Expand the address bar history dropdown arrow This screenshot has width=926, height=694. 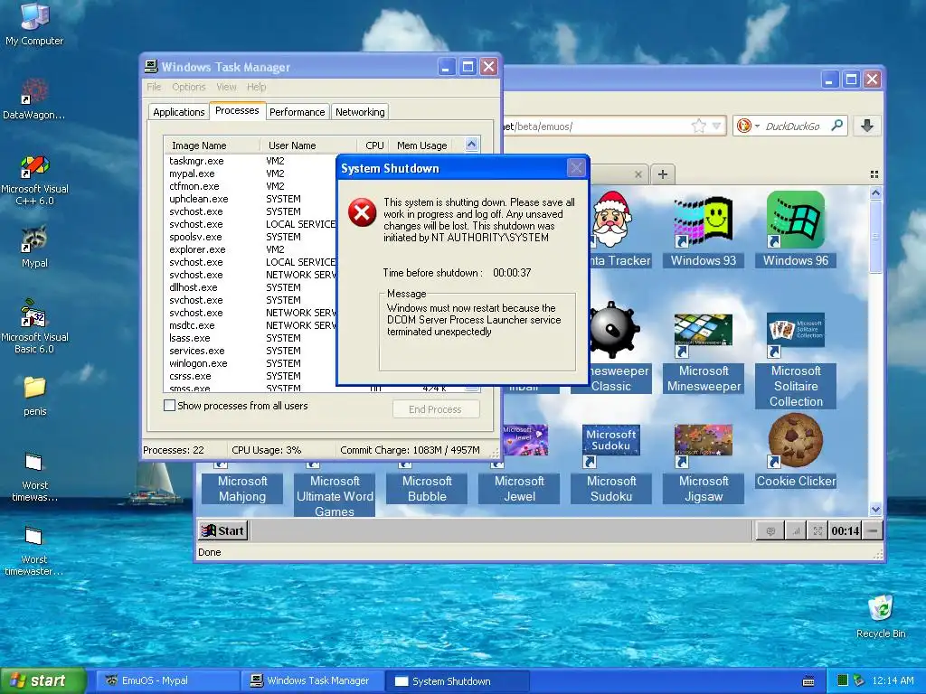tap(716, 126)
